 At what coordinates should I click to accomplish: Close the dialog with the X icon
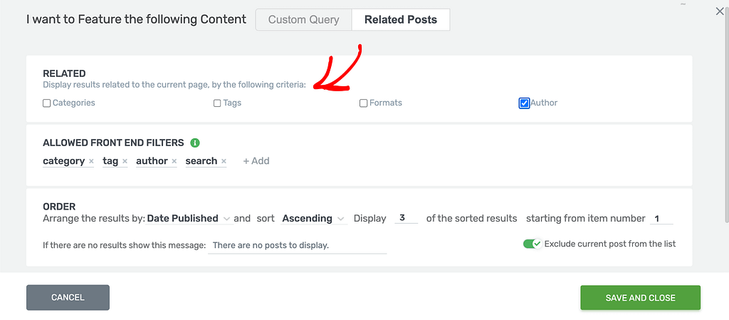pyautogui.click(x=720, y=11)
